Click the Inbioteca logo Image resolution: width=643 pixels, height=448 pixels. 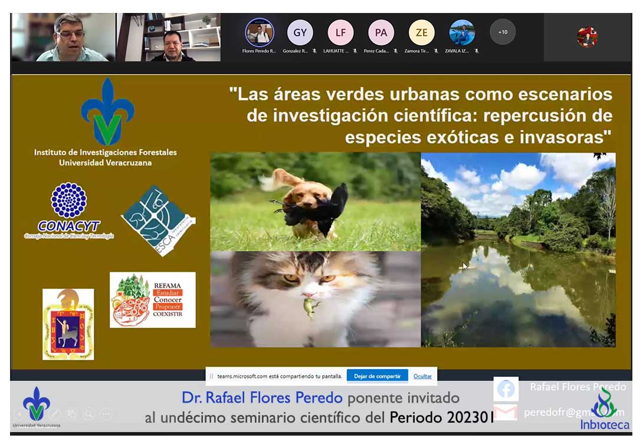pos(604,410)
